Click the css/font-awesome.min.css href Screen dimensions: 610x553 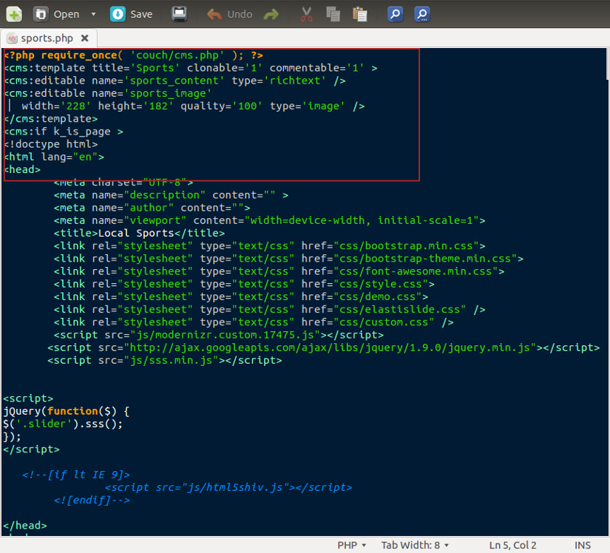click(x=416, y=271)
